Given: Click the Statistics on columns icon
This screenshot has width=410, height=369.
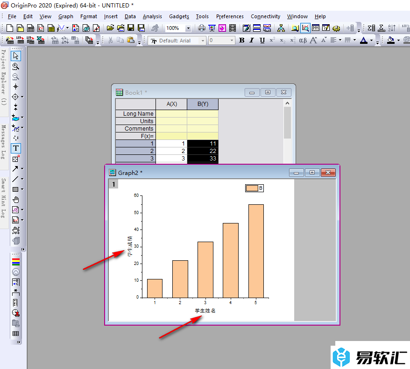Looking at the screenshot, I should [x=371, y=28].
